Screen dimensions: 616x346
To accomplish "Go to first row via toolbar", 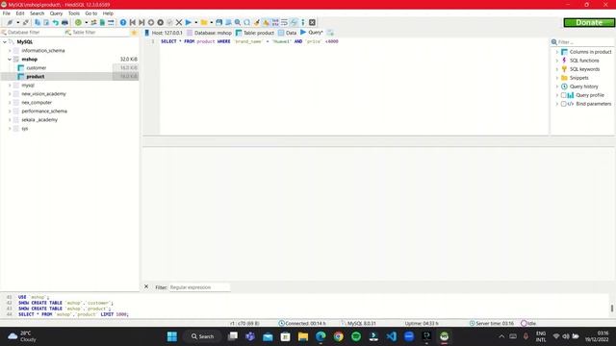I will pos(133,22).
